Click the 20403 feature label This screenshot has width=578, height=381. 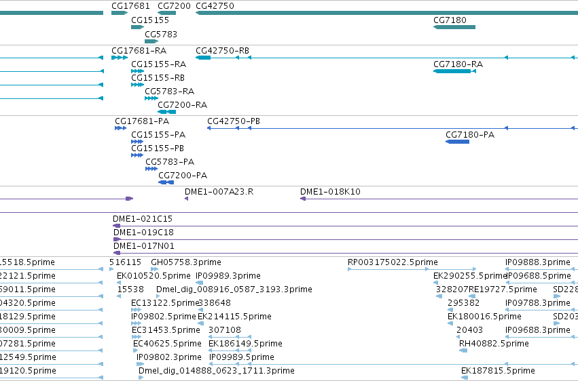point(469,330)
